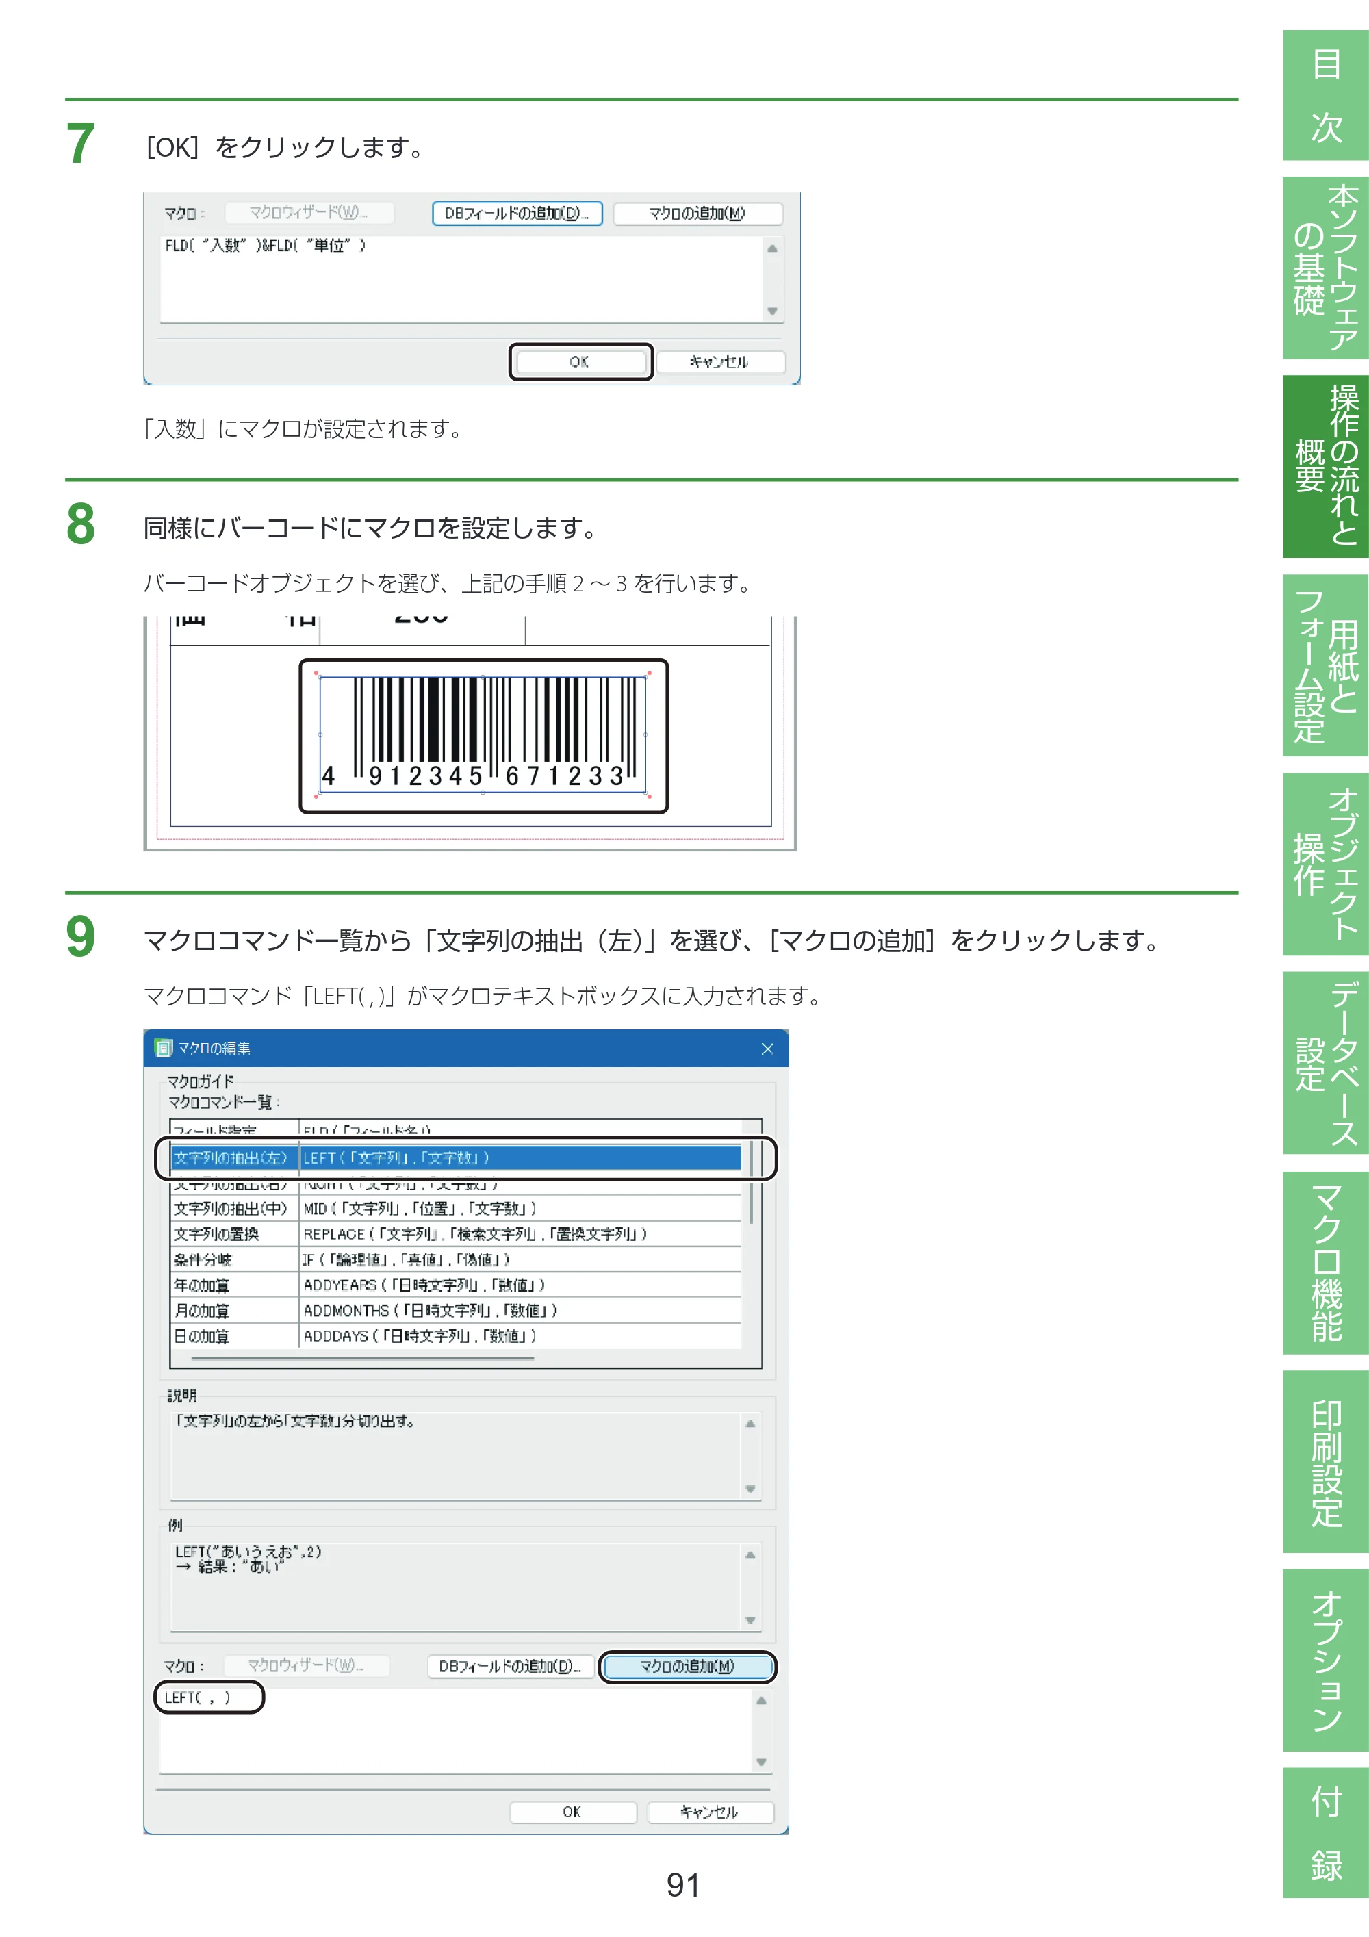Click OK in the step 7 macro dialog
Viewport: 1369px width, 1937px height.
pos(580,362)
